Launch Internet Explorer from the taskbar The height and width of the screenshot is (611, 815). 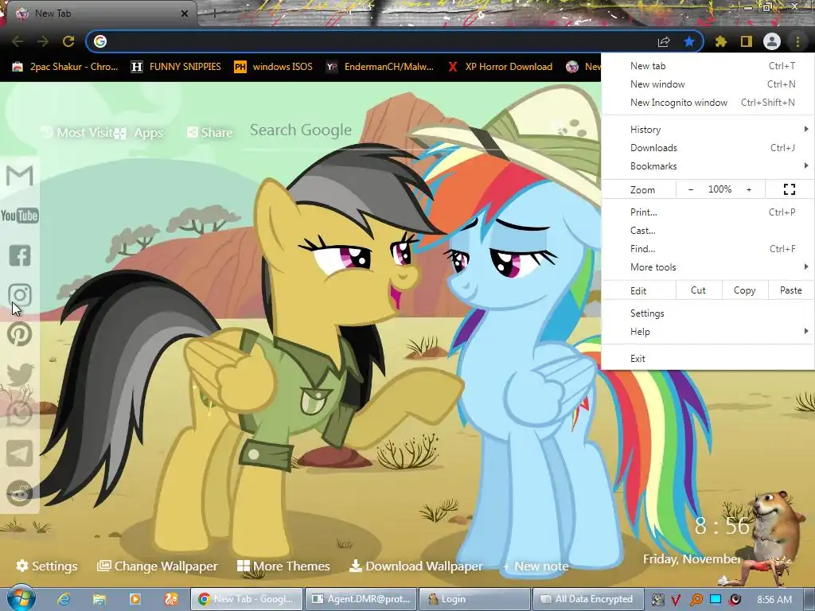pyautogui.click(x=64, y=599)
